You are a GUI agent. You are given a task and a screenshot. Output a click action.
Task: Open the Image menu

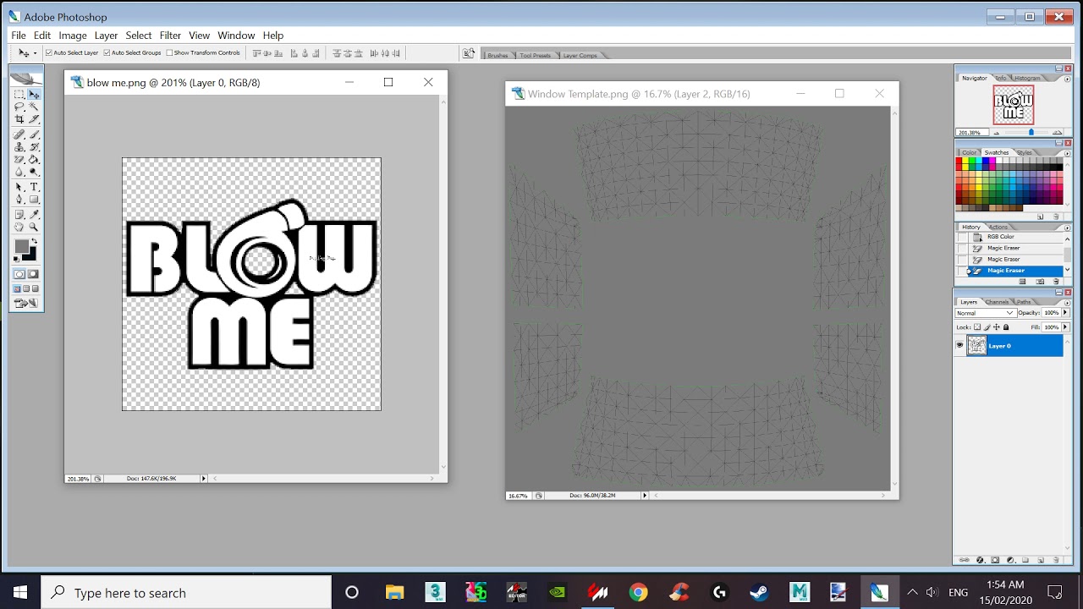click(x=73, y=36)
